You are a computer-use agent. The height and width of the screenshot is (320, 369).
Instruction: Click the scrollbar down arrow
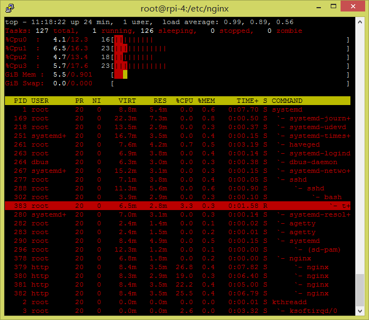point(360,311)
